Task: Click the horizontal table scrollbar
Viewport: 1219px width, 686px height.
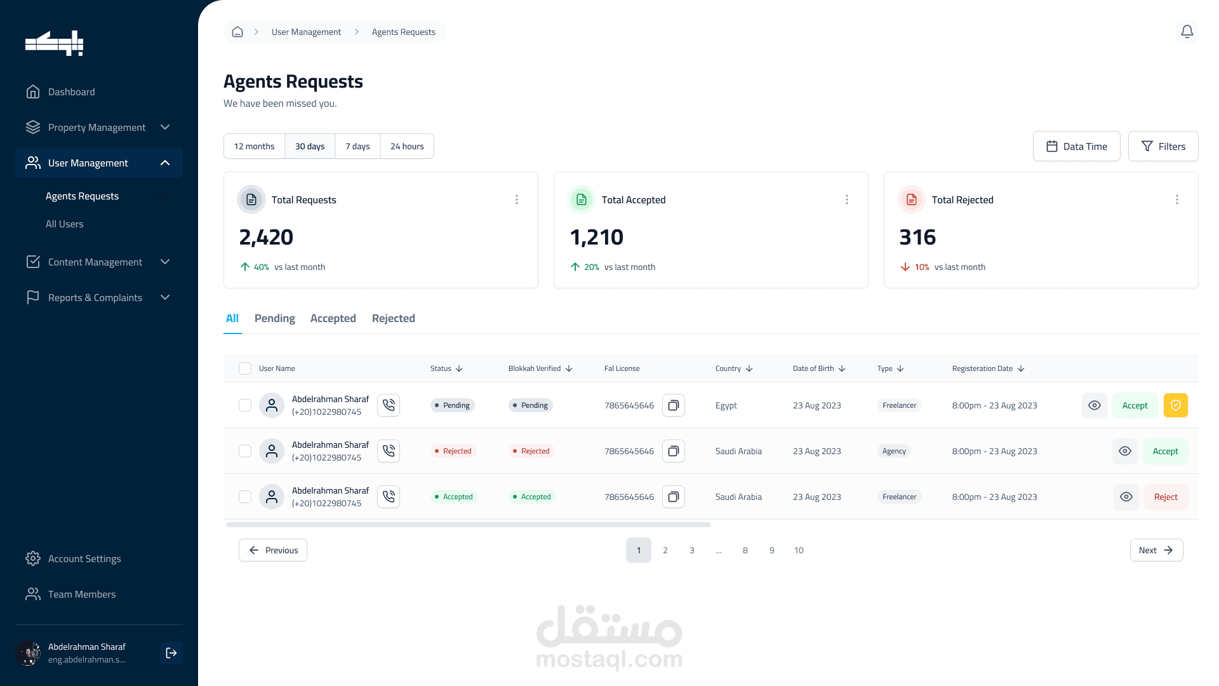Action: click(x=469, y=525)
